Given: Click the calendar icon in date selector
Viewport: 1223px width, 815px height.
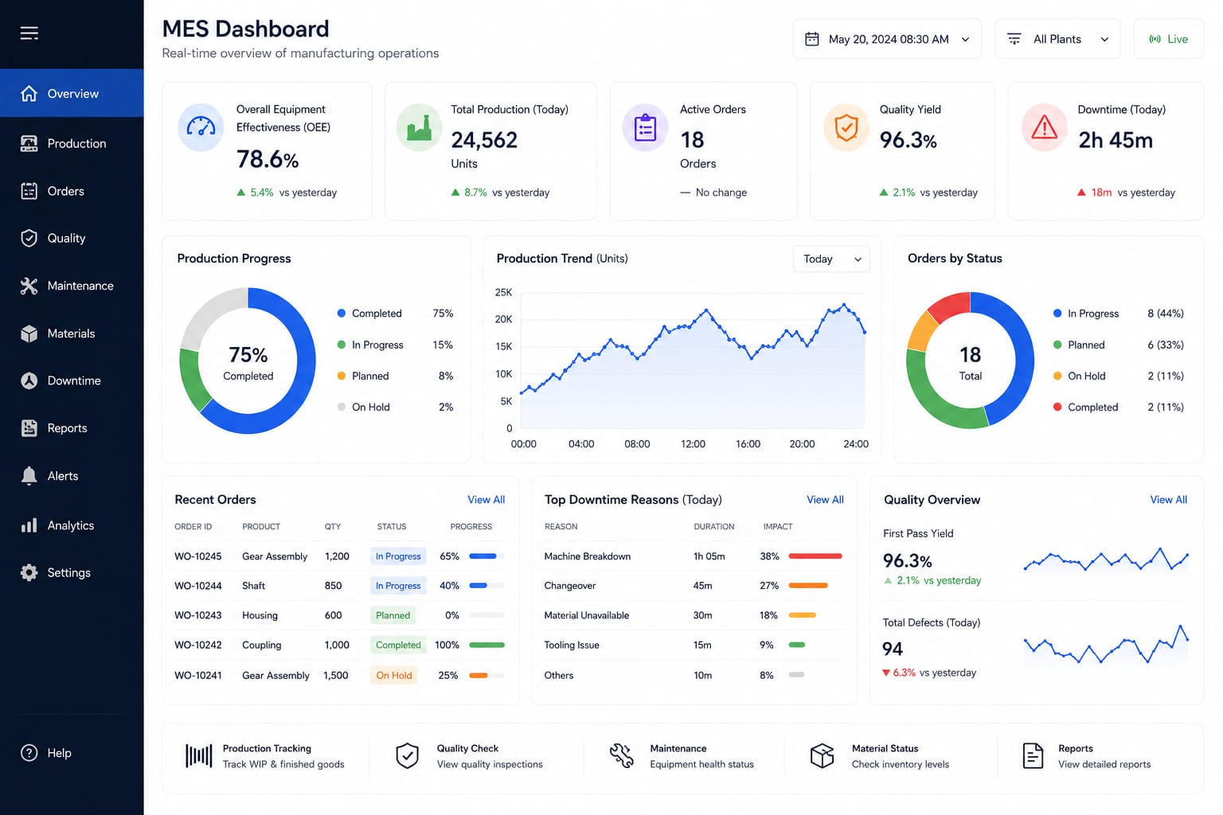Looking at the screenshot, I should point(812,39).
